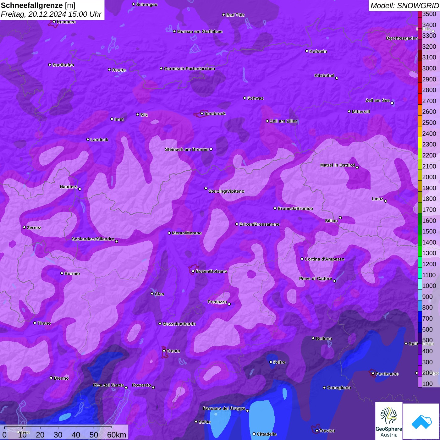This screenshot has width=440, height=440.
Task: Click the Kitzbühel label
Action: [x=324, y=75]
